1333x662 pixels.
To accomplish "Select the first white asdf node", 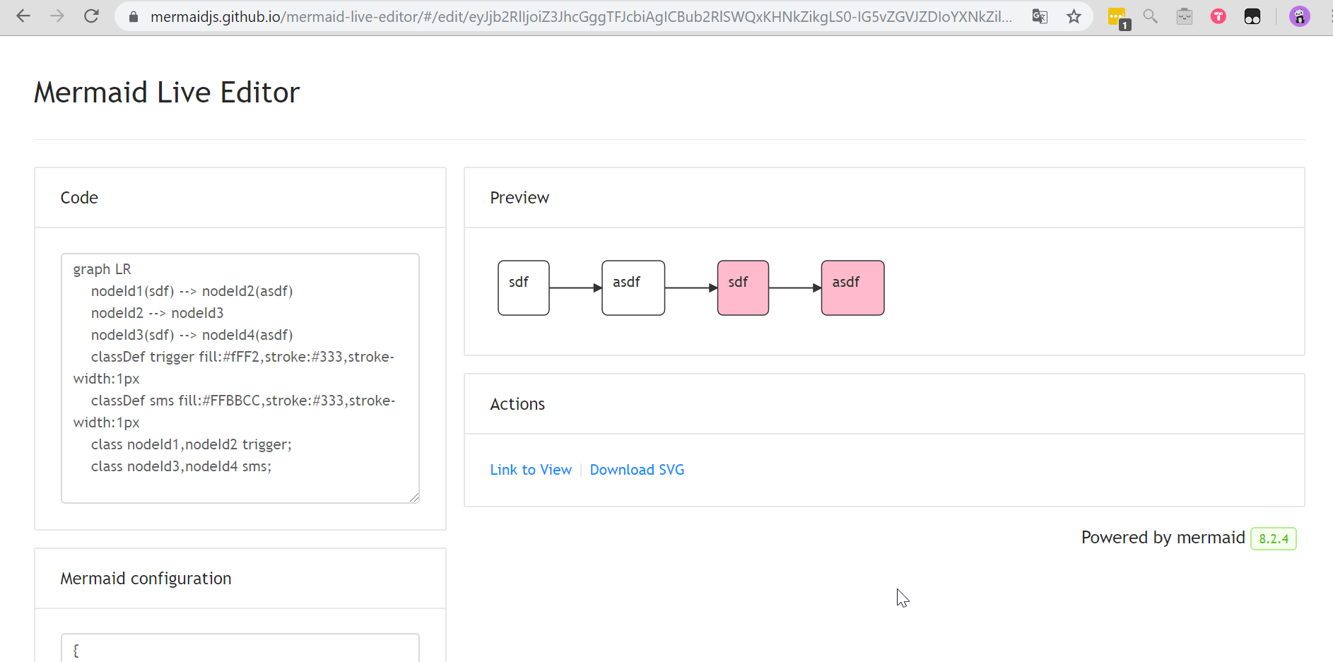I will (x=633, y=288).
